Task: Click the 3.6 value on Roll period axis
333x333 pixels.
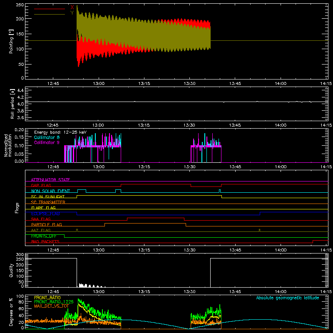Action: 20,117
